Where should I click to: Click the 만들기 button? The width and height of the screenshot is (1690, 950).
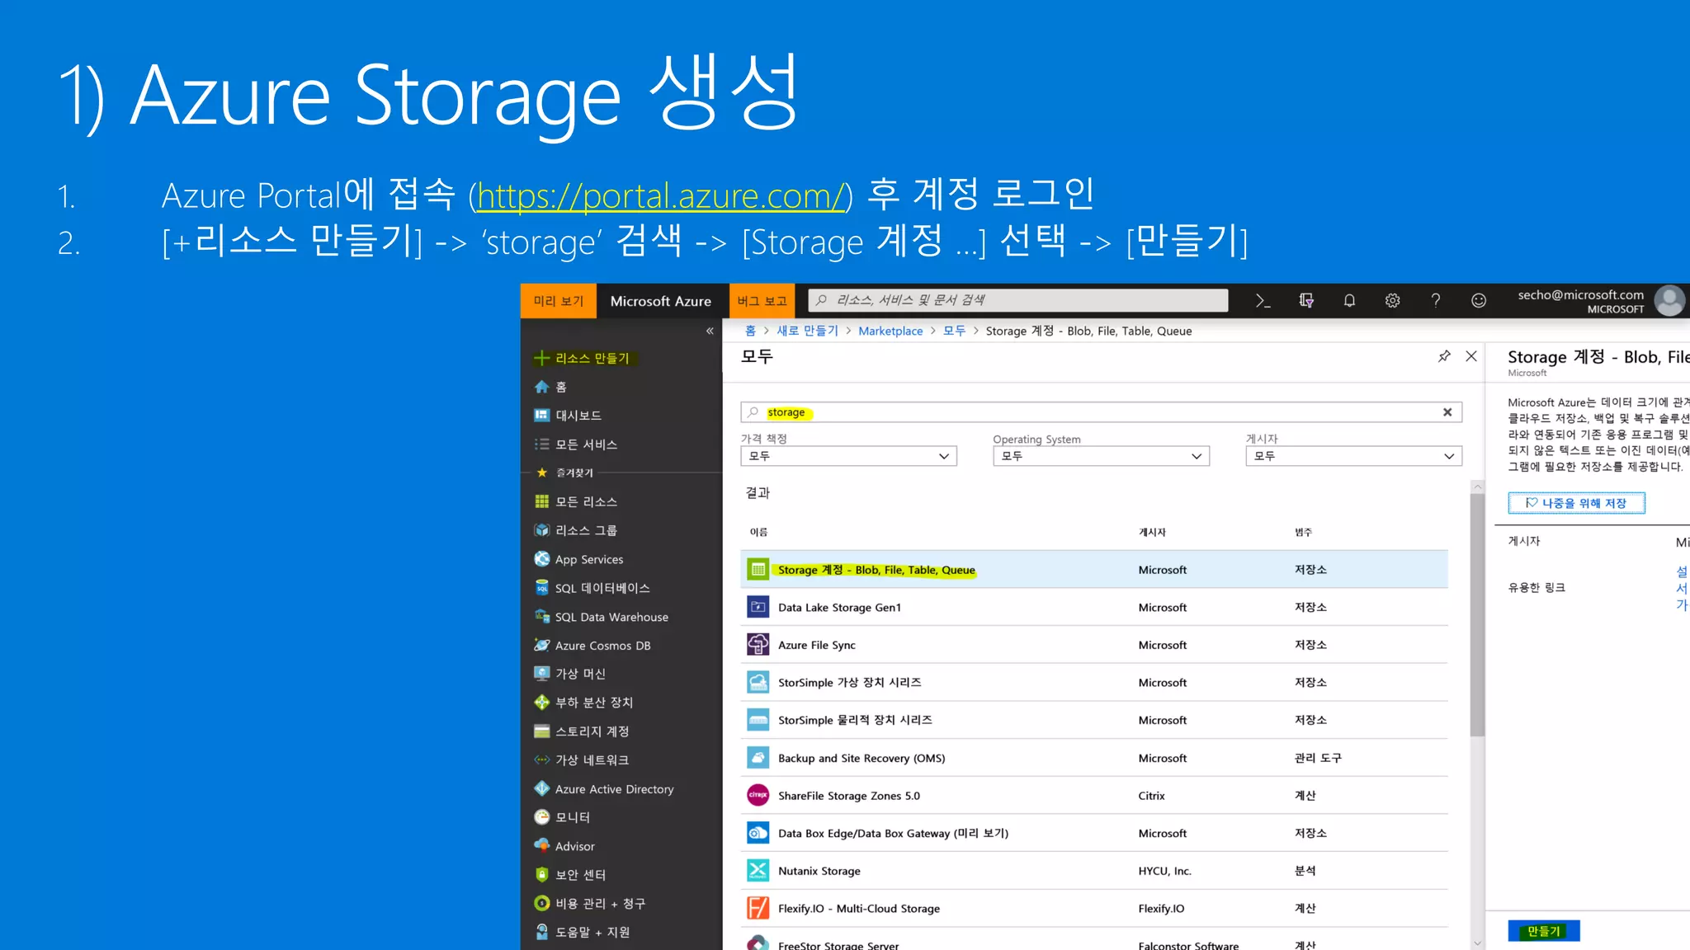click(x=1544, y=931)
